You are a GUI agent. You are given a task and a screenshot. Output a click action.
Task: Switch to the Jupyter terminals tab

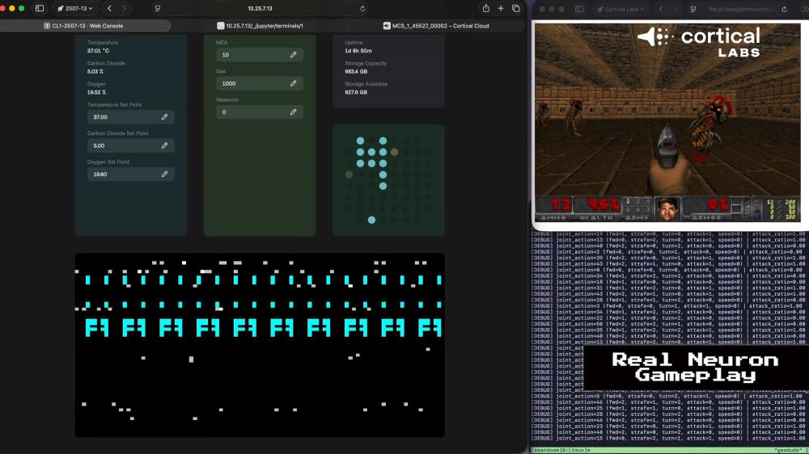[260, 26]
